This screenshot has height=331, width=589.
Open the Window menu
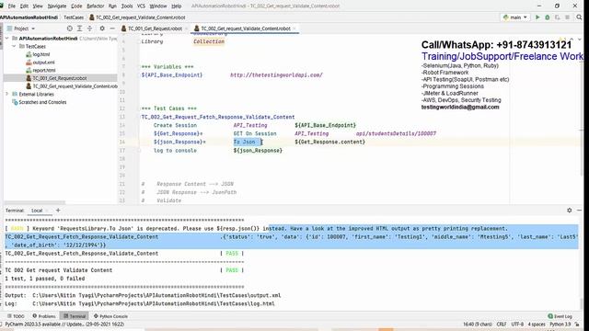coord(158,6)
